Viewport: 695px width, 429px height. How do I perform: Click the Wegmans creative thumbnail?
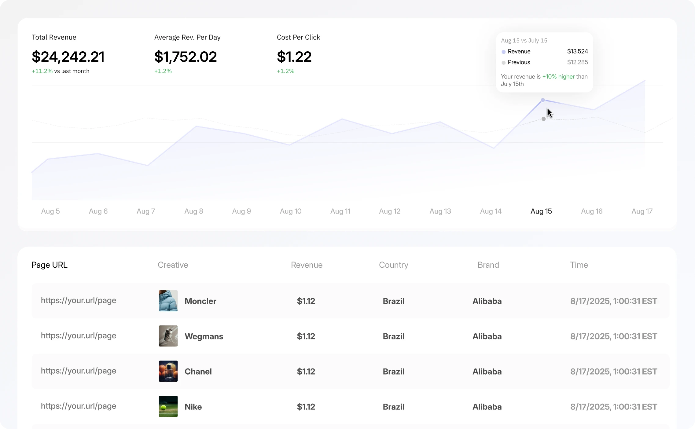[168, 336]
